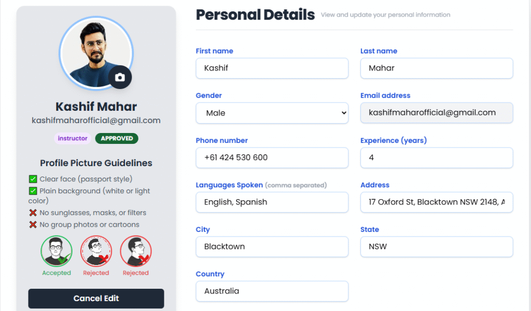Click the Accepted example avatar

(56, 251)
